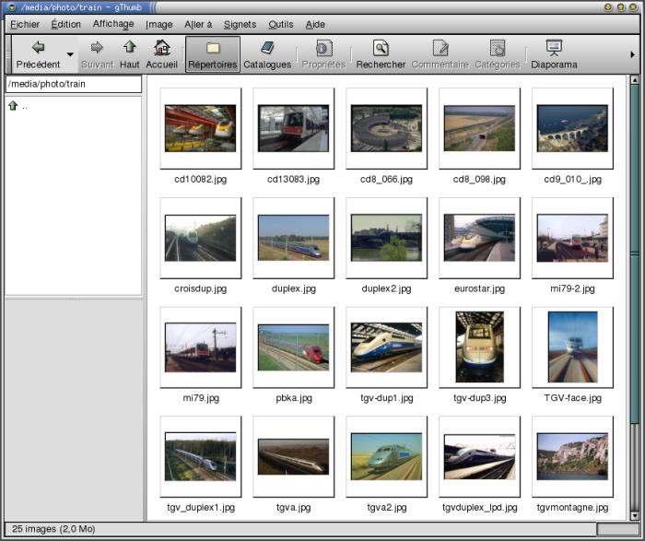Select the eurostar.jpg thumbnail
The width and height of the screenshot is (645, 541).
479,238
